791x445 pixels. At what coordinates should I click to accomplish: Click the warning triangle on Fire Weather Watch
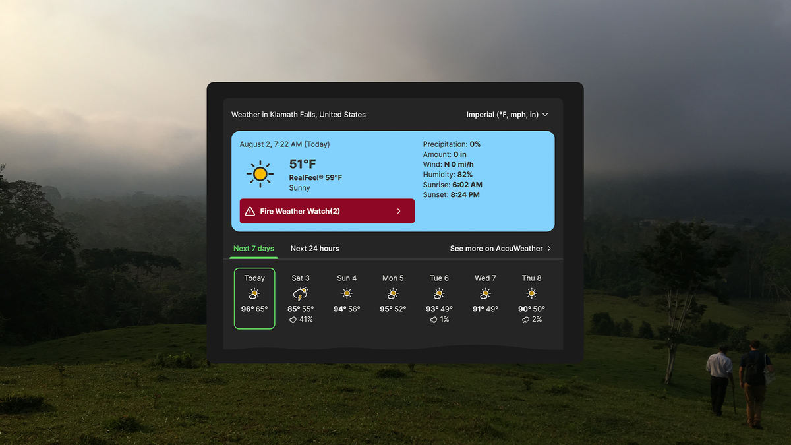250,211
